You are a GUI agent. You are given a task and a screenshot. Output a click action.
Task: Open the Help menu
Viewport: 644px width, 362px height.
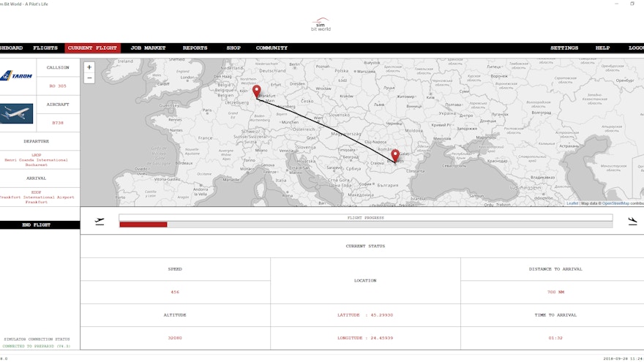[x=602, y=48]
